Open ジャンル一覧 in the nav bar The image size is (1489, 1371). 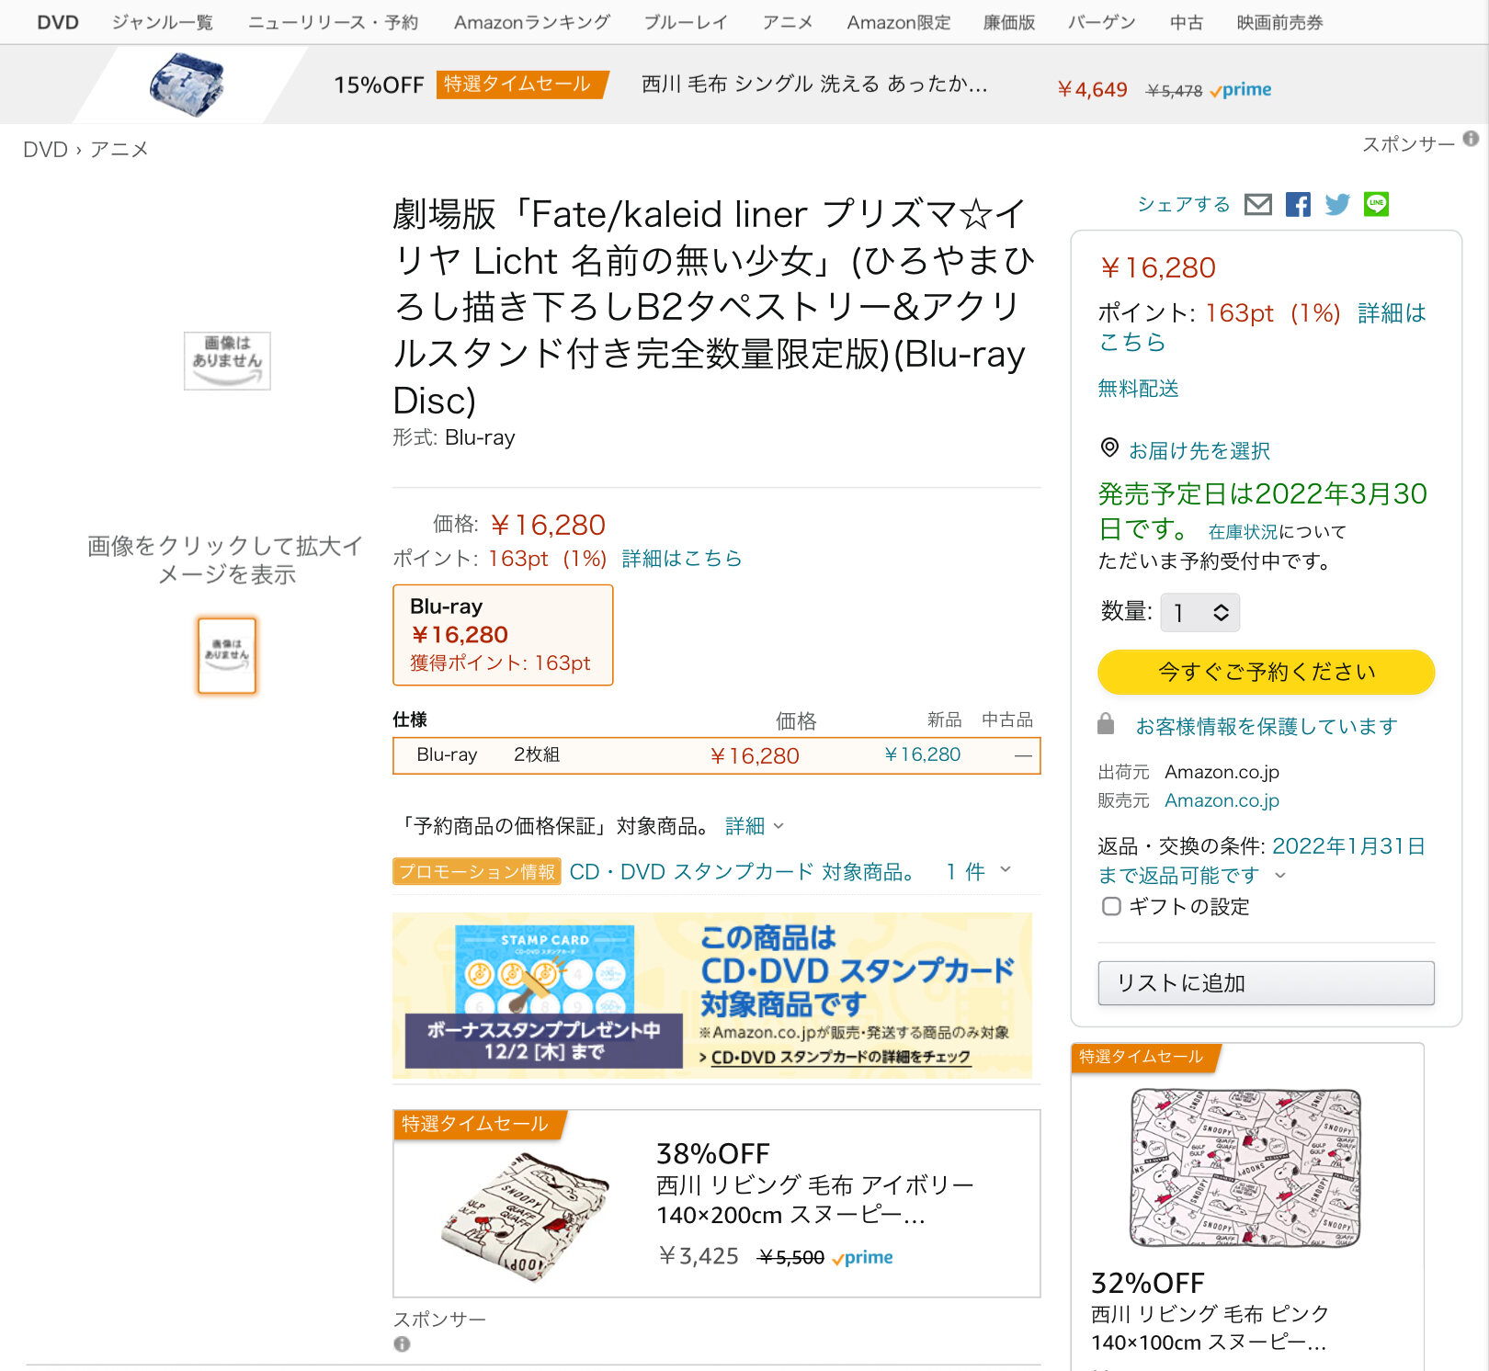[x=163, y=22]
